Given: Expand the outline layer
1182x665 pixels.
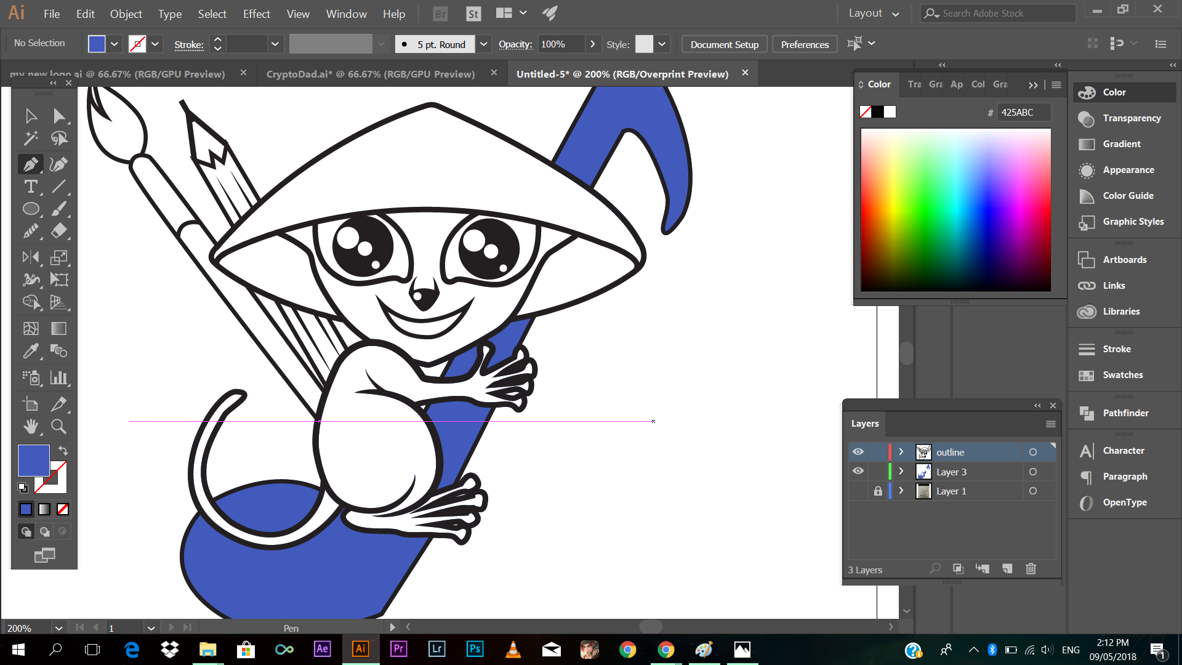Looking at the screenshot, I should [901, 452].
